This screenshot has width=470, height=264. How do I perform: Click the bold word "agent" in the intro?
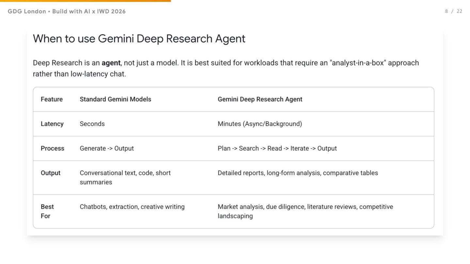click(x=111, y=63)
